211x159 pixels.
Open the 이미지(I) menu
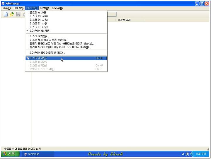18,8
